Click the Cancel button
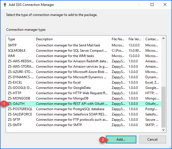Viewport: 172px width, 149px height. tap(152, 139)
